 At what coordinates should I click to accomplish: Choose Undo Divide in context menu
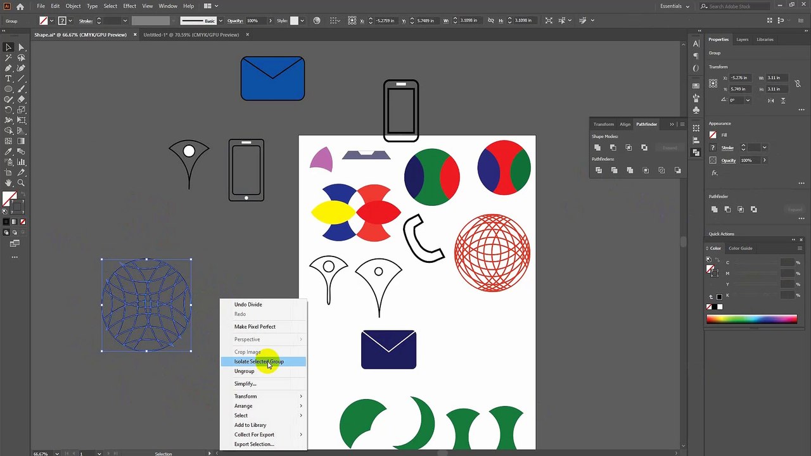tap(263, 305)
